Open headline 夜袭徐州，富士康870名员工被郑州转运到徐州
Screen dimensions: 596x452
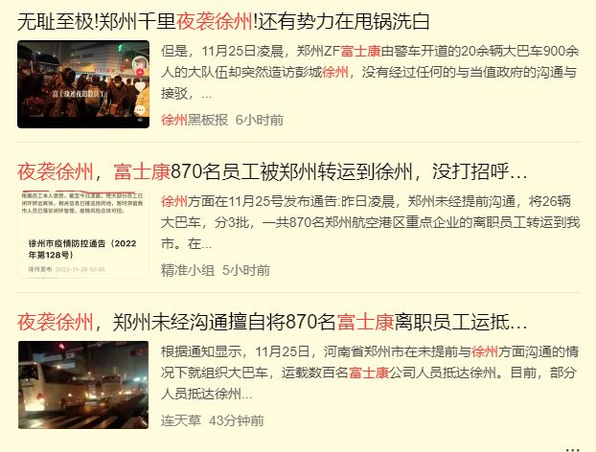pos(272,171)
